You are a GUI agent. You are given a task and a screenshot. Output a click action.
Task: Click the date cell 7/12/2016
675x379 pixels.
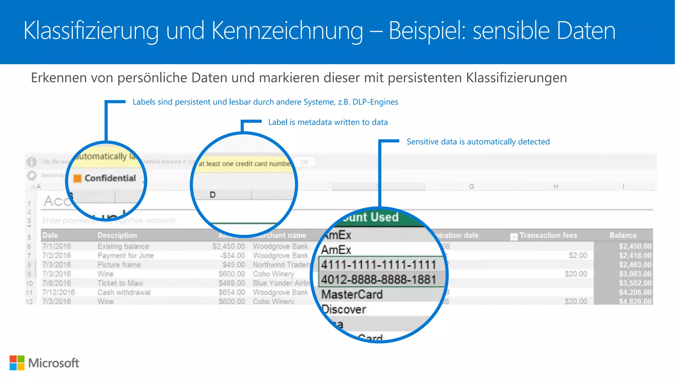[x=58, y=292]
